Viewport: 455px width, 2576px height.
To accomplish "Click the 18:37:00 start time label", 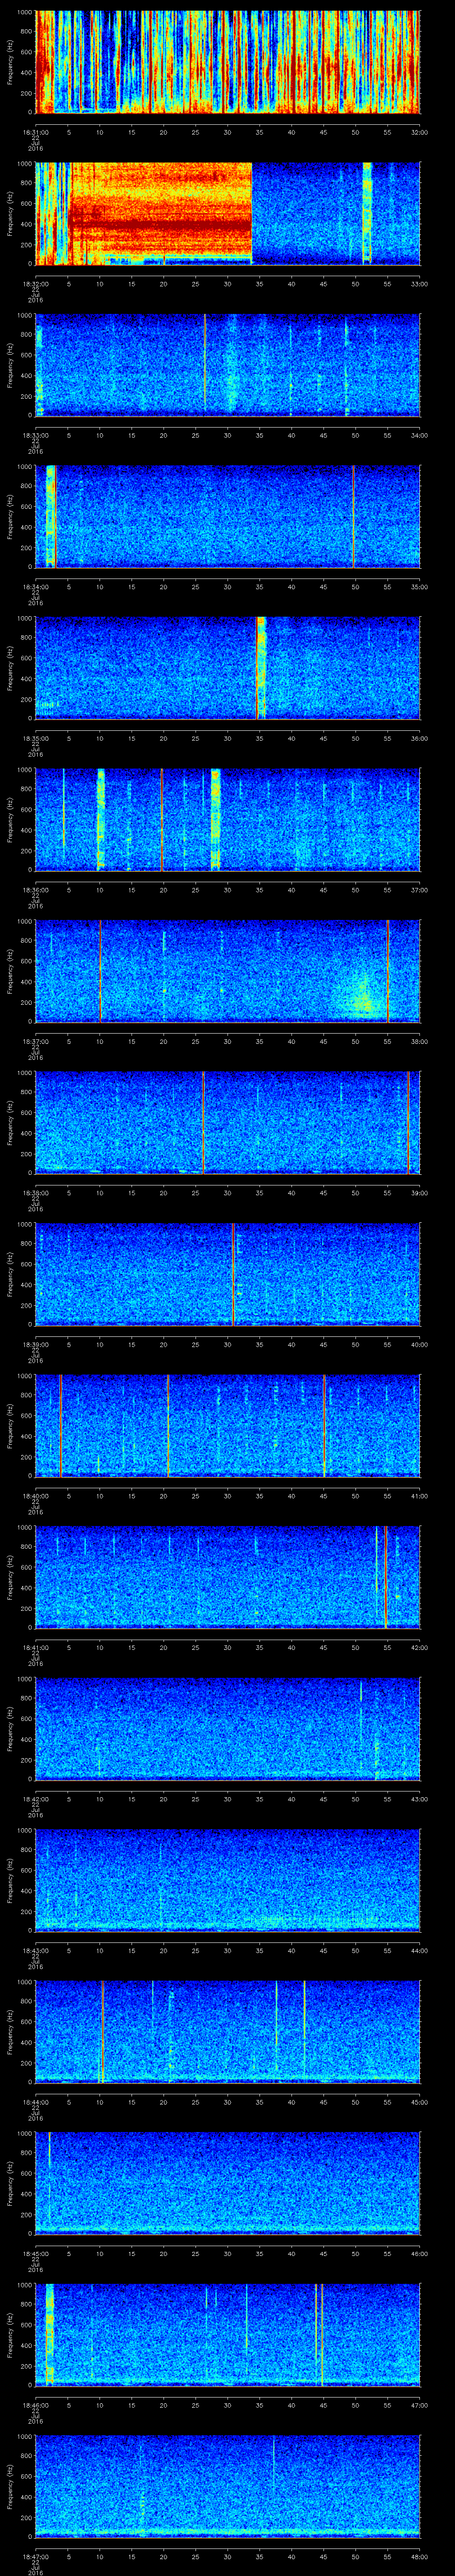I will click(35, 1041).
